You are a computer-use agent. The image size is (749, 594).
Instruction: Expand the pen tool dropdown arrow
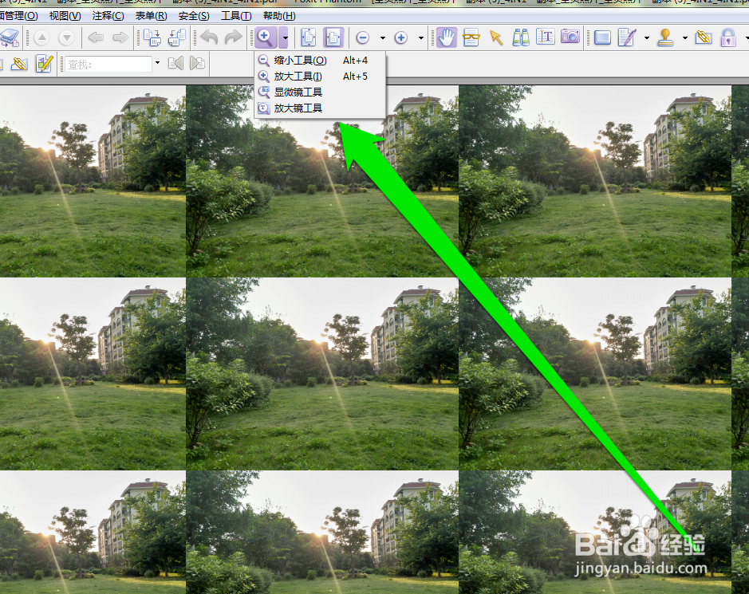point(646,37)
